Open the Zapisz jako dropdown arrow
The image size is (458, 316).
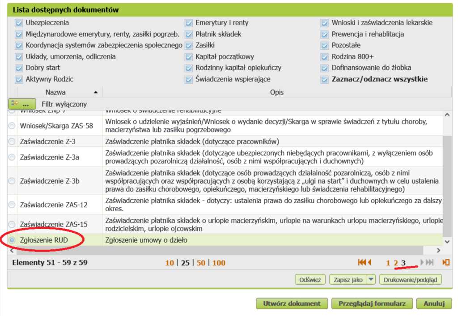pos(370,280)
